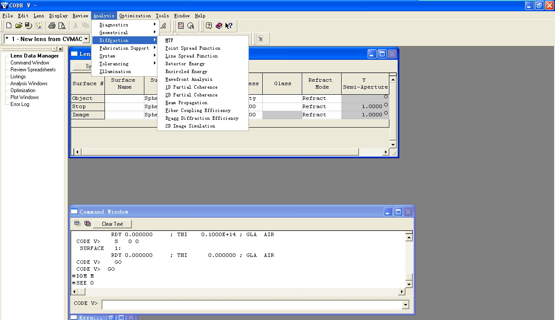Click the Print icon
The height and width of the screenshot is (320, 555).
(52, 26)
